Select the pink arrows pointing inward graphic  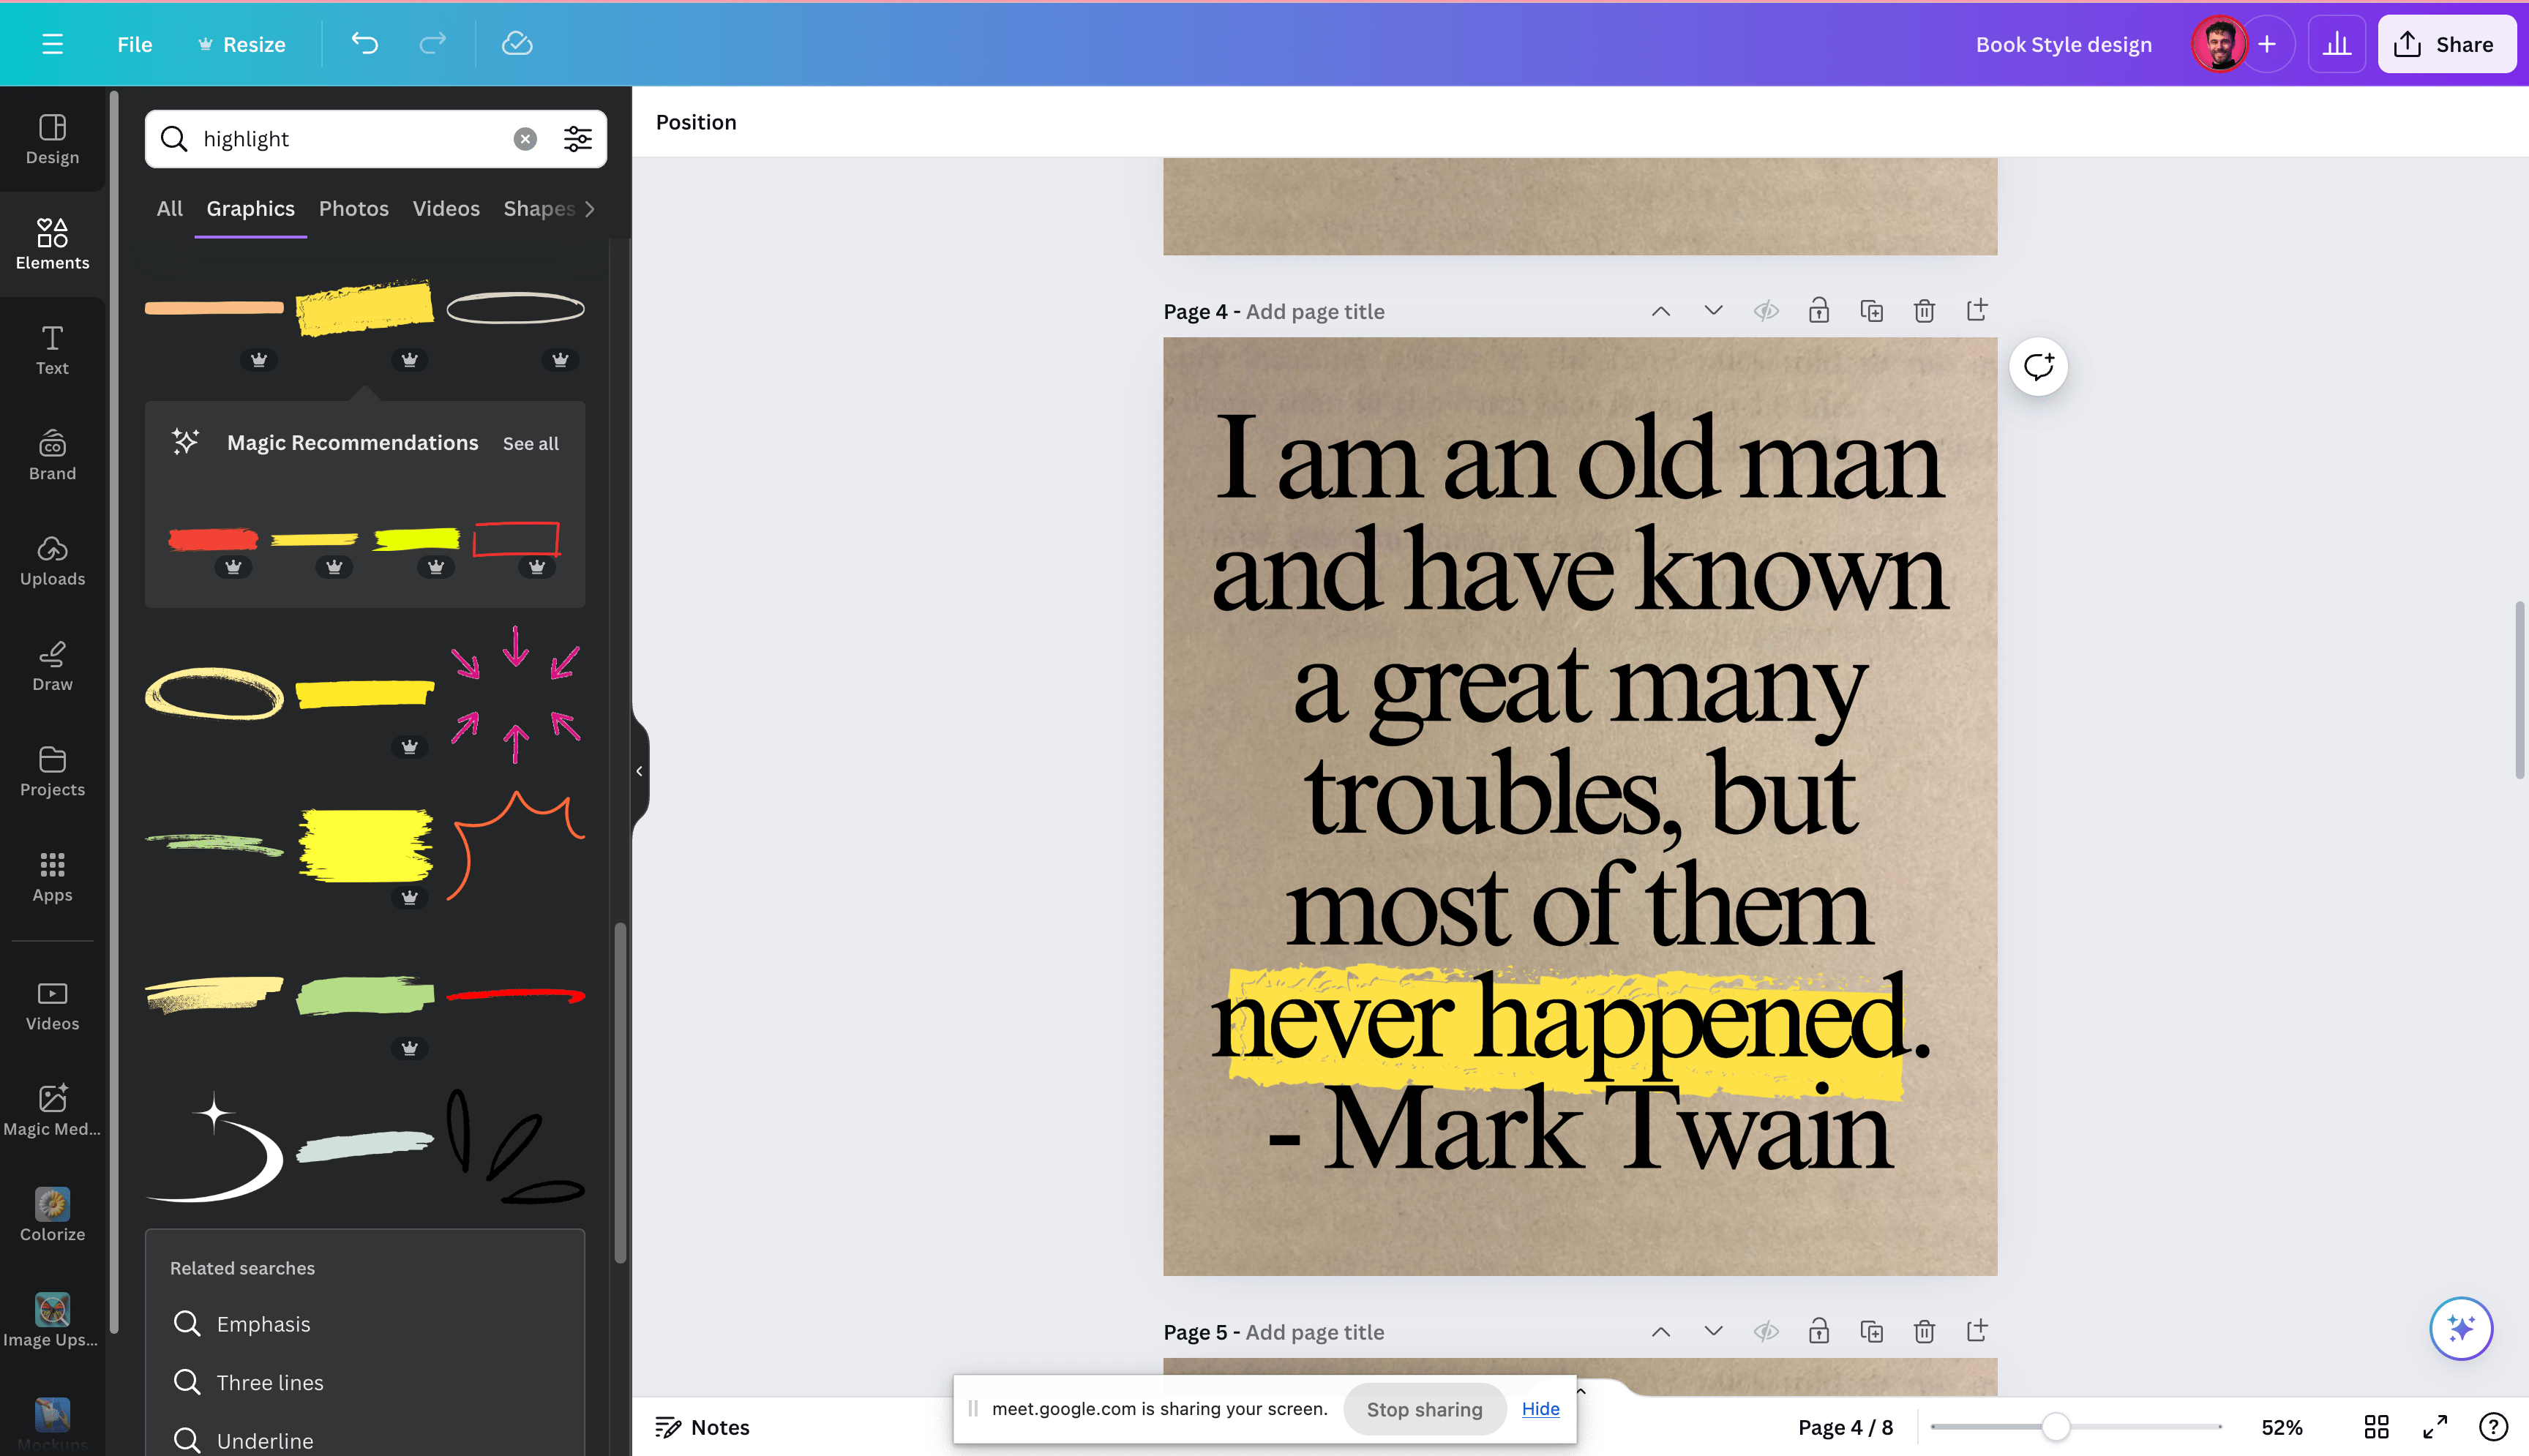click(x=515, y=695)
